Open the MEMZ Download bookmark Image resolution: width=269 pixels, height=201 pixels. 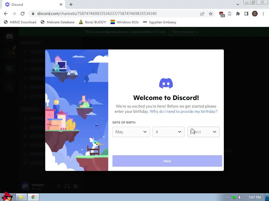point(20,22)
